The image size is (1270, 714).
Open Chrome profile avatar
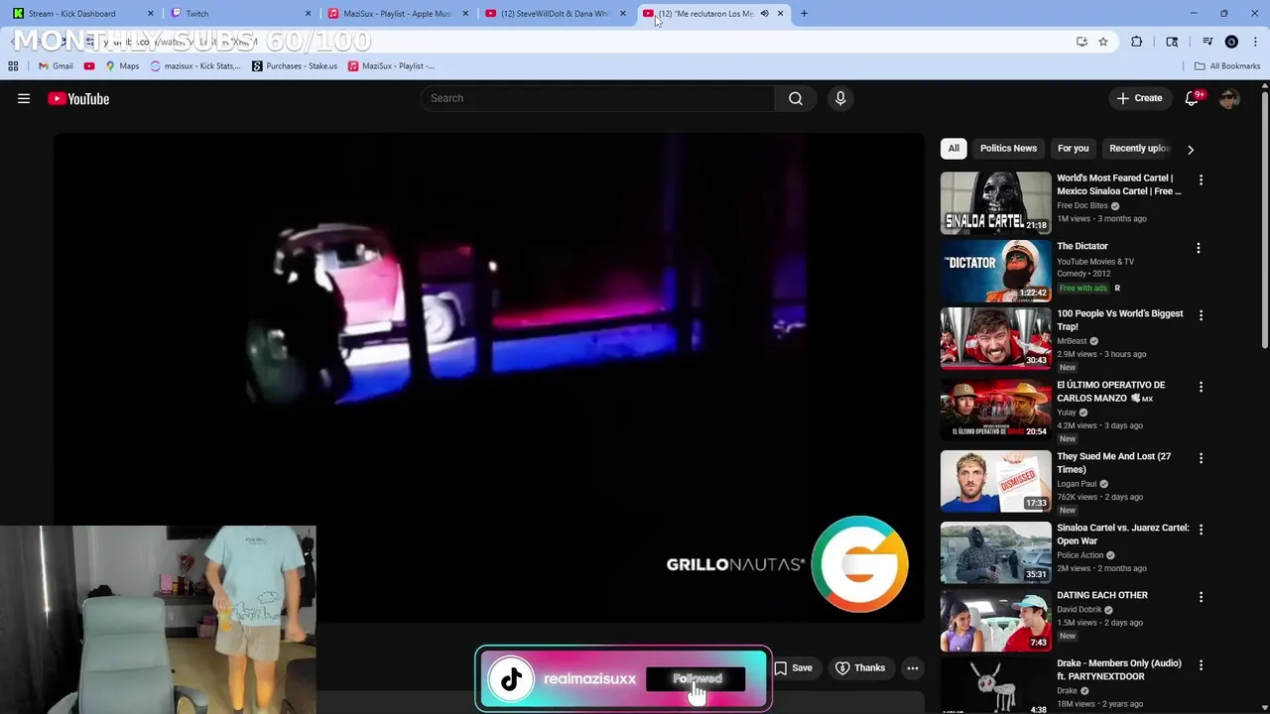(x=1231, y=42)
